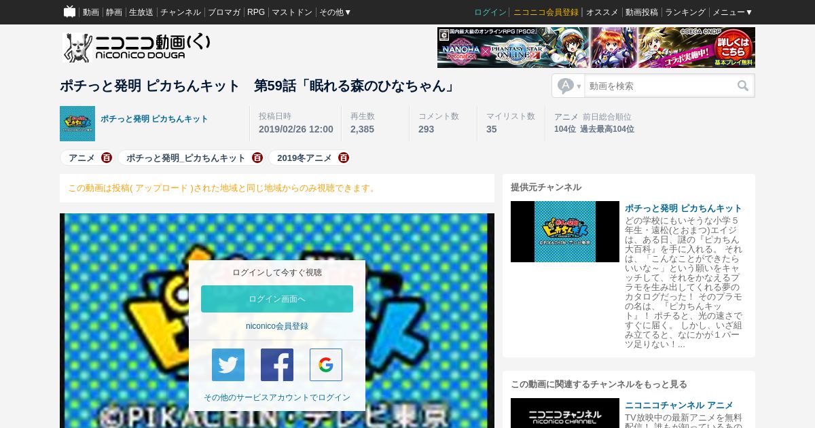Click the posting date 2019/02/26 12:00
Image resolution: width=815 pixels, height=428 pixels.
296,129
